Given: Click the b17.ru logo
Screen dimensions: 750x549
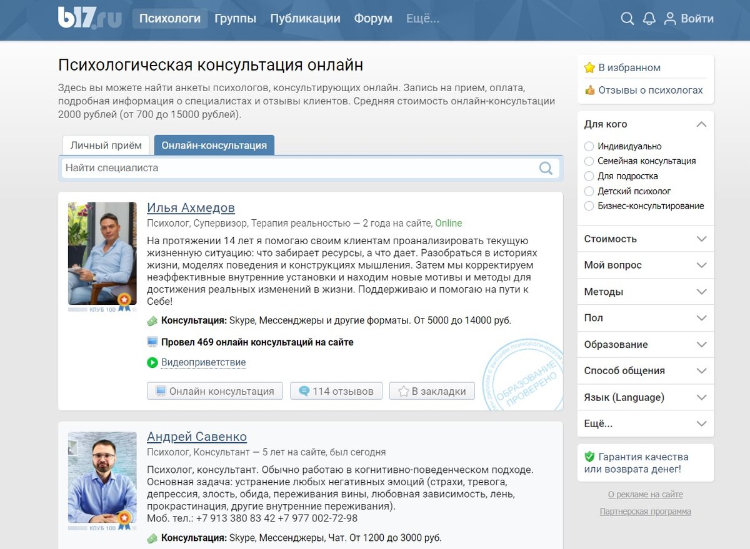Looking at the screenshot, I should pyautogui.click(x=90, y=18).
